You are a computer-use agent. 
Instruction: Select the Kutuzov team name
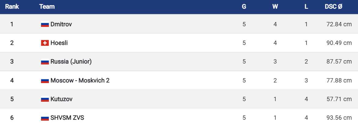click(62, 99)
